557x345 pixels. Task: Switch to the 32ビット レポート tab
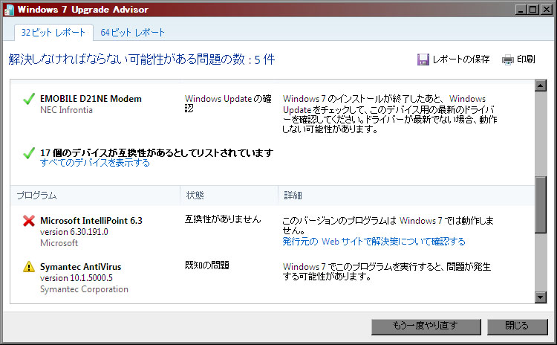coord(53,33)
